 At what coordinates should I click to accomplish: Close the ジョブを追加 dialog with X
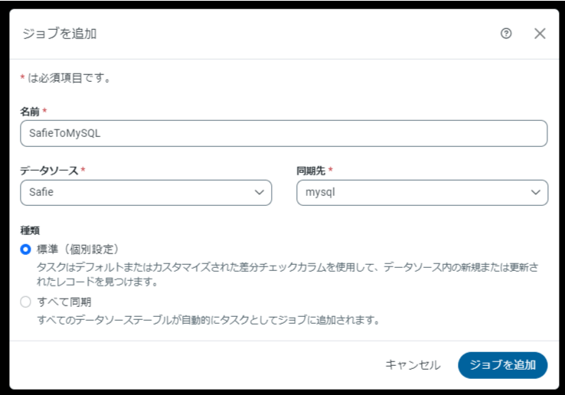(540, 34)
